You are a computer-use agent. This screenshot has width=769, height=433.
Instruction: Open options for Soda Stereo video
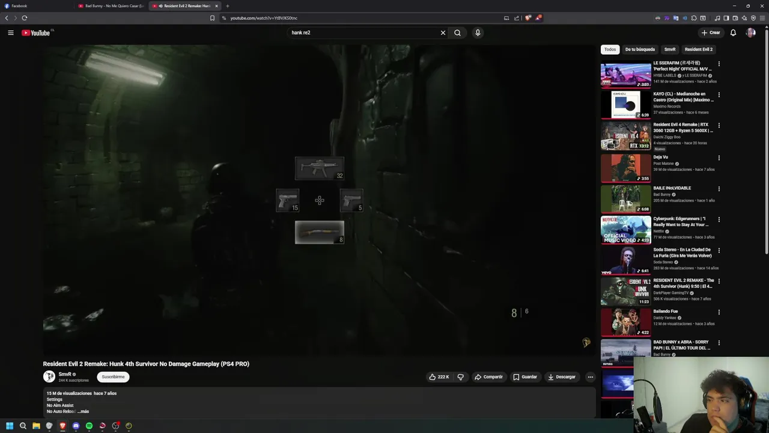719,250
